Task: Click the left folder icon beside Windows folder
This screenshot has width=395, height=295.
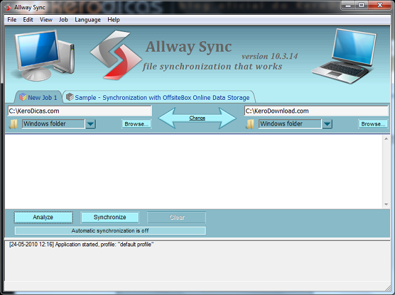Action: (14, 124)
